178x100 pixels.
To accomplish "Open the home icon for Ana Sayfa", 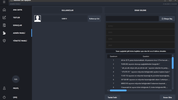I will 4,10.
